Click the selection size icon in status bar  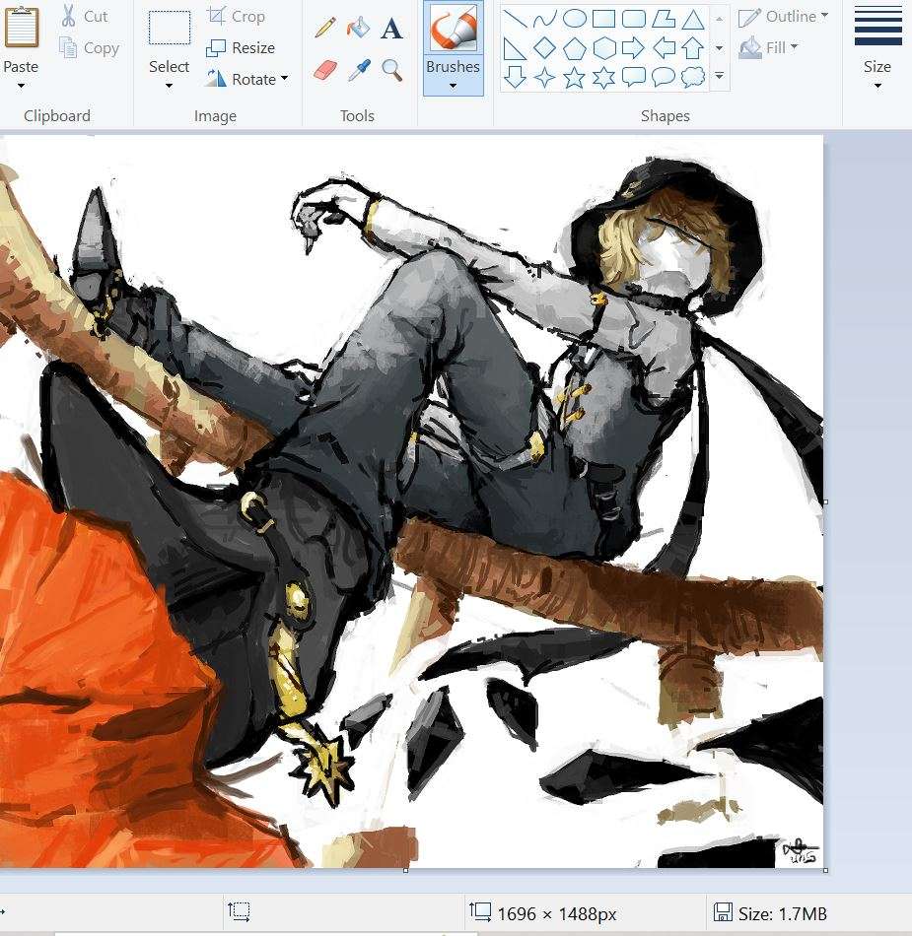(x=239, y=911)
